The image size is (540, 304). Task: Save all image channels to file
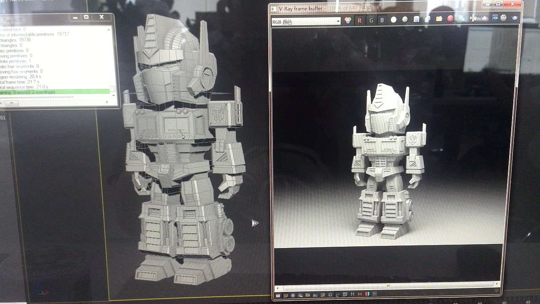click(x=427, y=19)
